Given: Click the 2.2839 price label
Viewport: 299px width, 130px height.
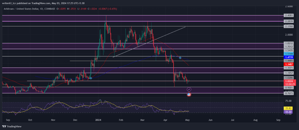Looking at the screenshot, I should 288,21.
